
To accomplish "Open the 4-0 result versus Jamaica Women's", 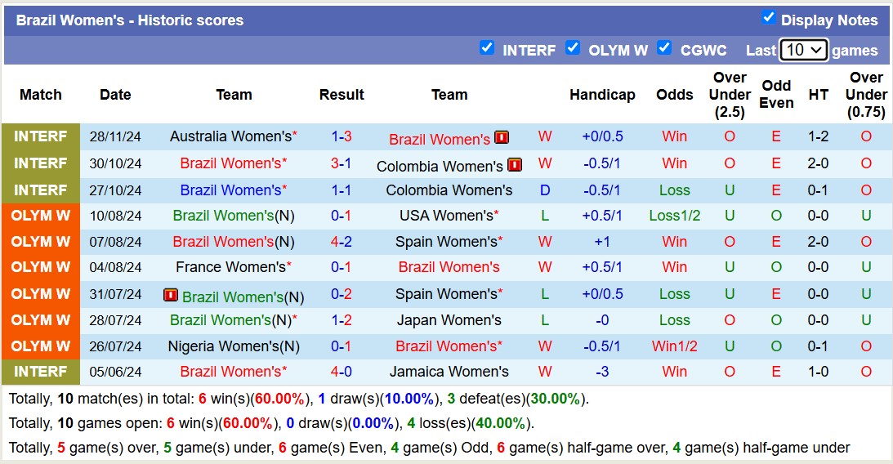I will 342,372.
